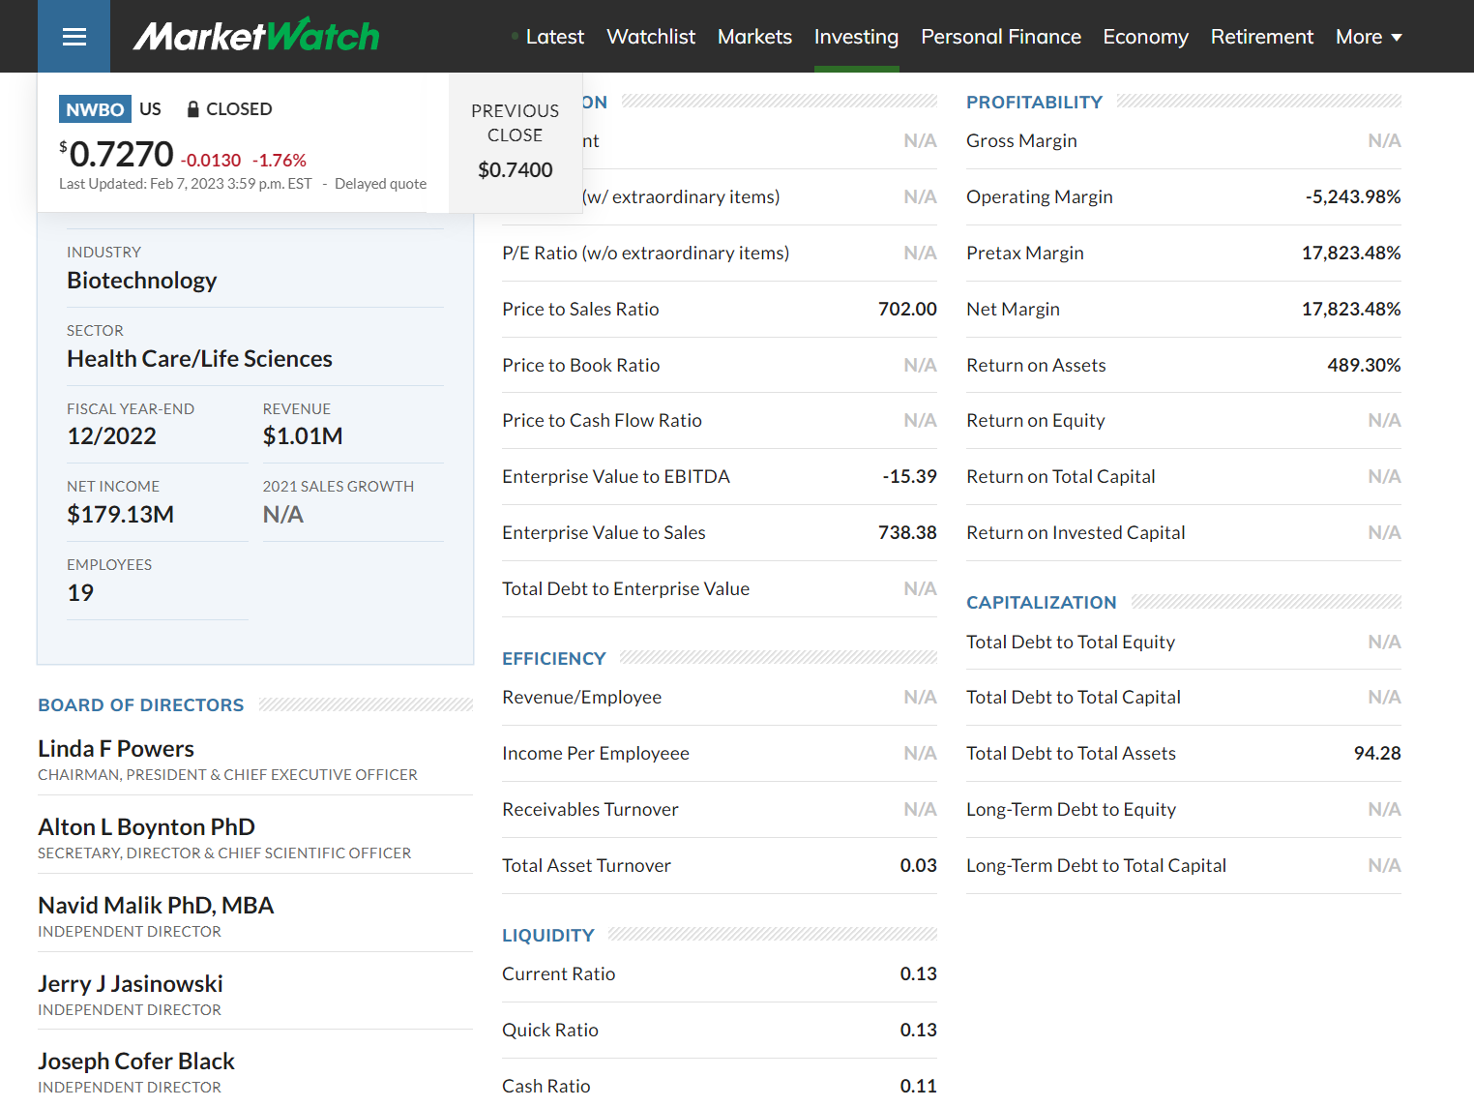Click employees count 19
The width and height of the screenshot is (1474, 1107).
click(x=80, y=593)
